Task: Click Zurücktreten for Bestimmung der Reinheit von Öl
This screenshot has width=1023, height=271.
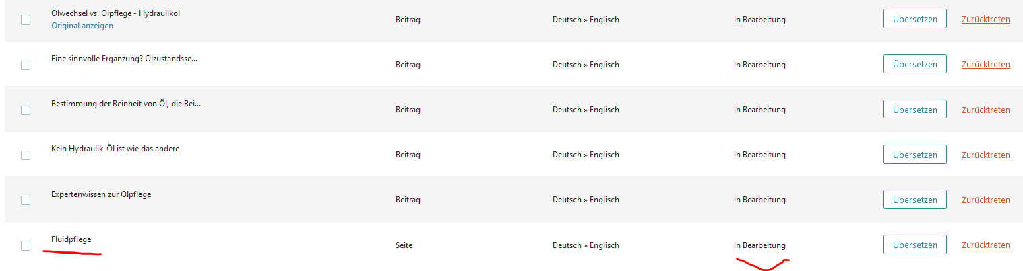Action: click(x=985, y=110)
